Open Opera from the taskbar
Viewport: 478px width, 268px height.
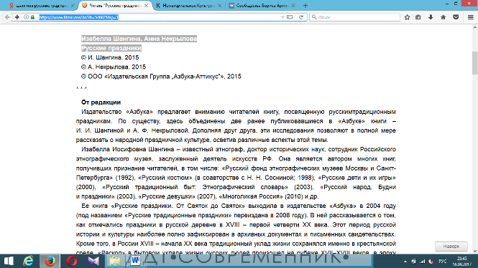click(72, 261)
